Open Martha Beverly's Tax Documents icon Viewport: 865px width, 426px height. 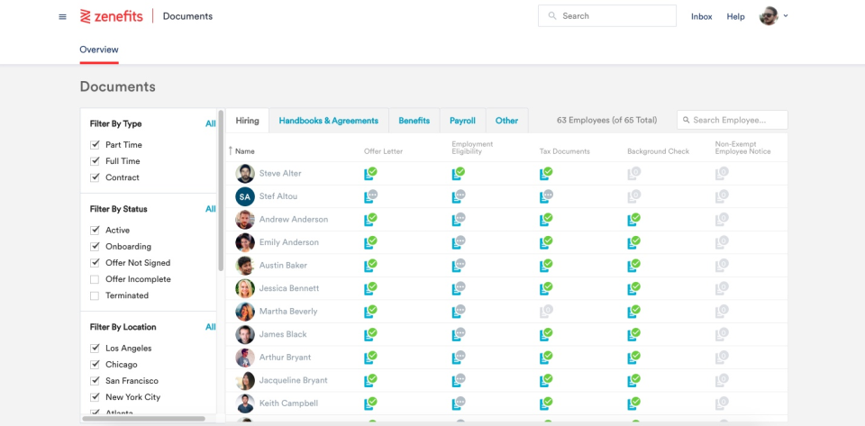pos(546,312)
